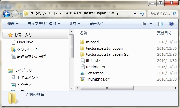
Task: Expand arrow after ダウンロード breadcrumb
Action: [60, 14]
